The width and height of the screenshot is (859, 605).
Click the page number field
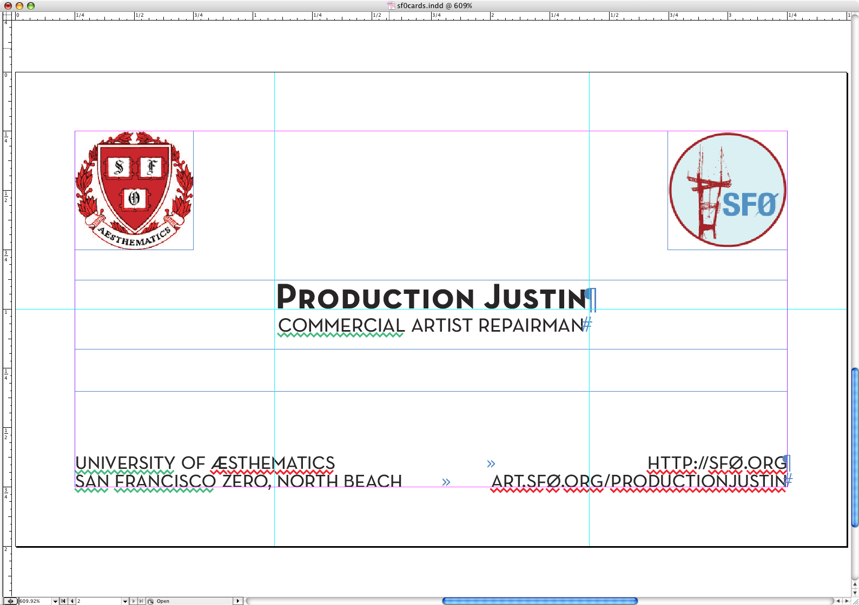(99, 601)
